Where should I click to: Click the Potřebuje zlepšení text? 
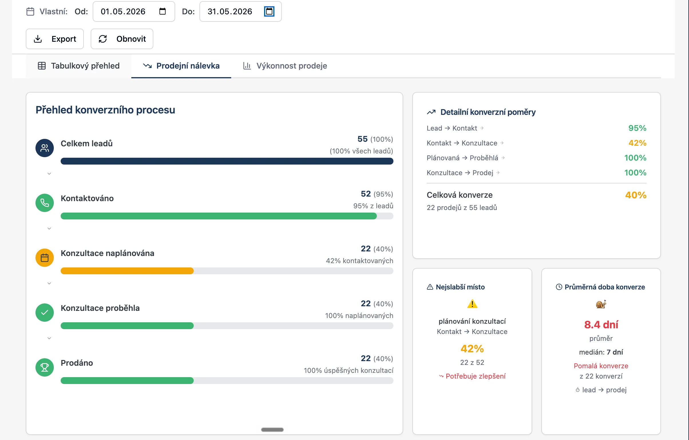476,376
